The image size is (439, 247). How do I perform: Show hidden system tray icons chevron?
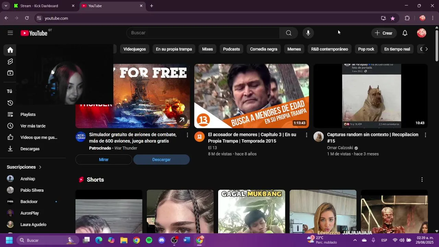(x=355, y=240)
